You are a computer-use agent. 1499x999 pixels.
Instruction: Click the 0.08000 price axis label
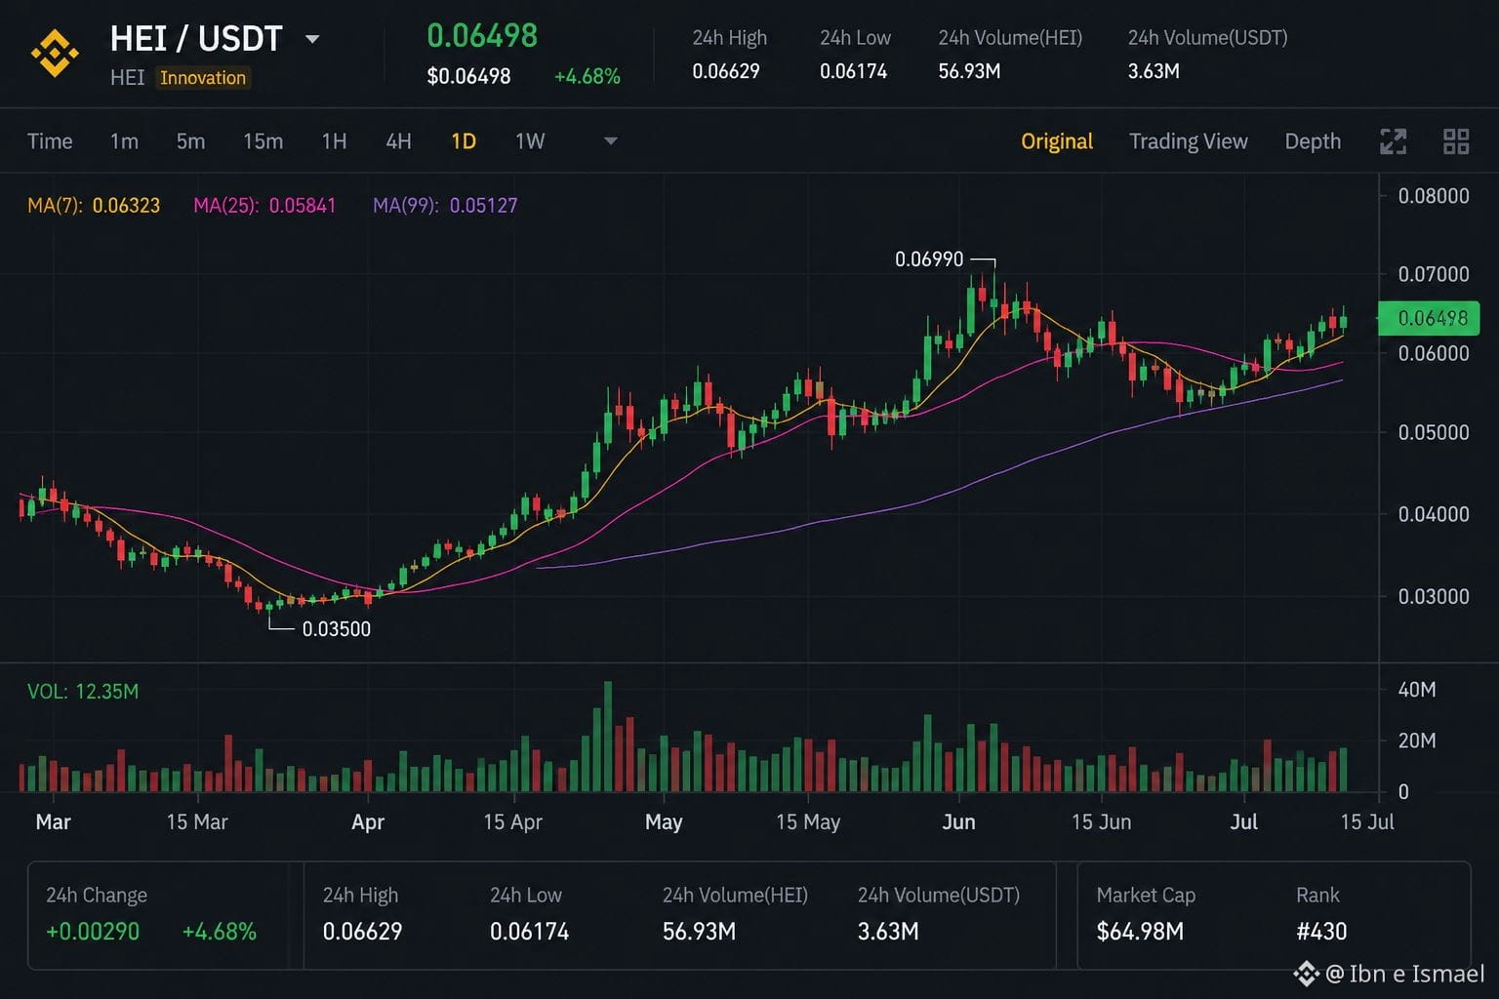tap(1434, 196)
